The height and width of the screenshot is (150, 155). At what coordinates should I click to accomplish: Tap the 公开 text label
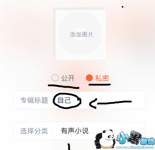point(68,78)
